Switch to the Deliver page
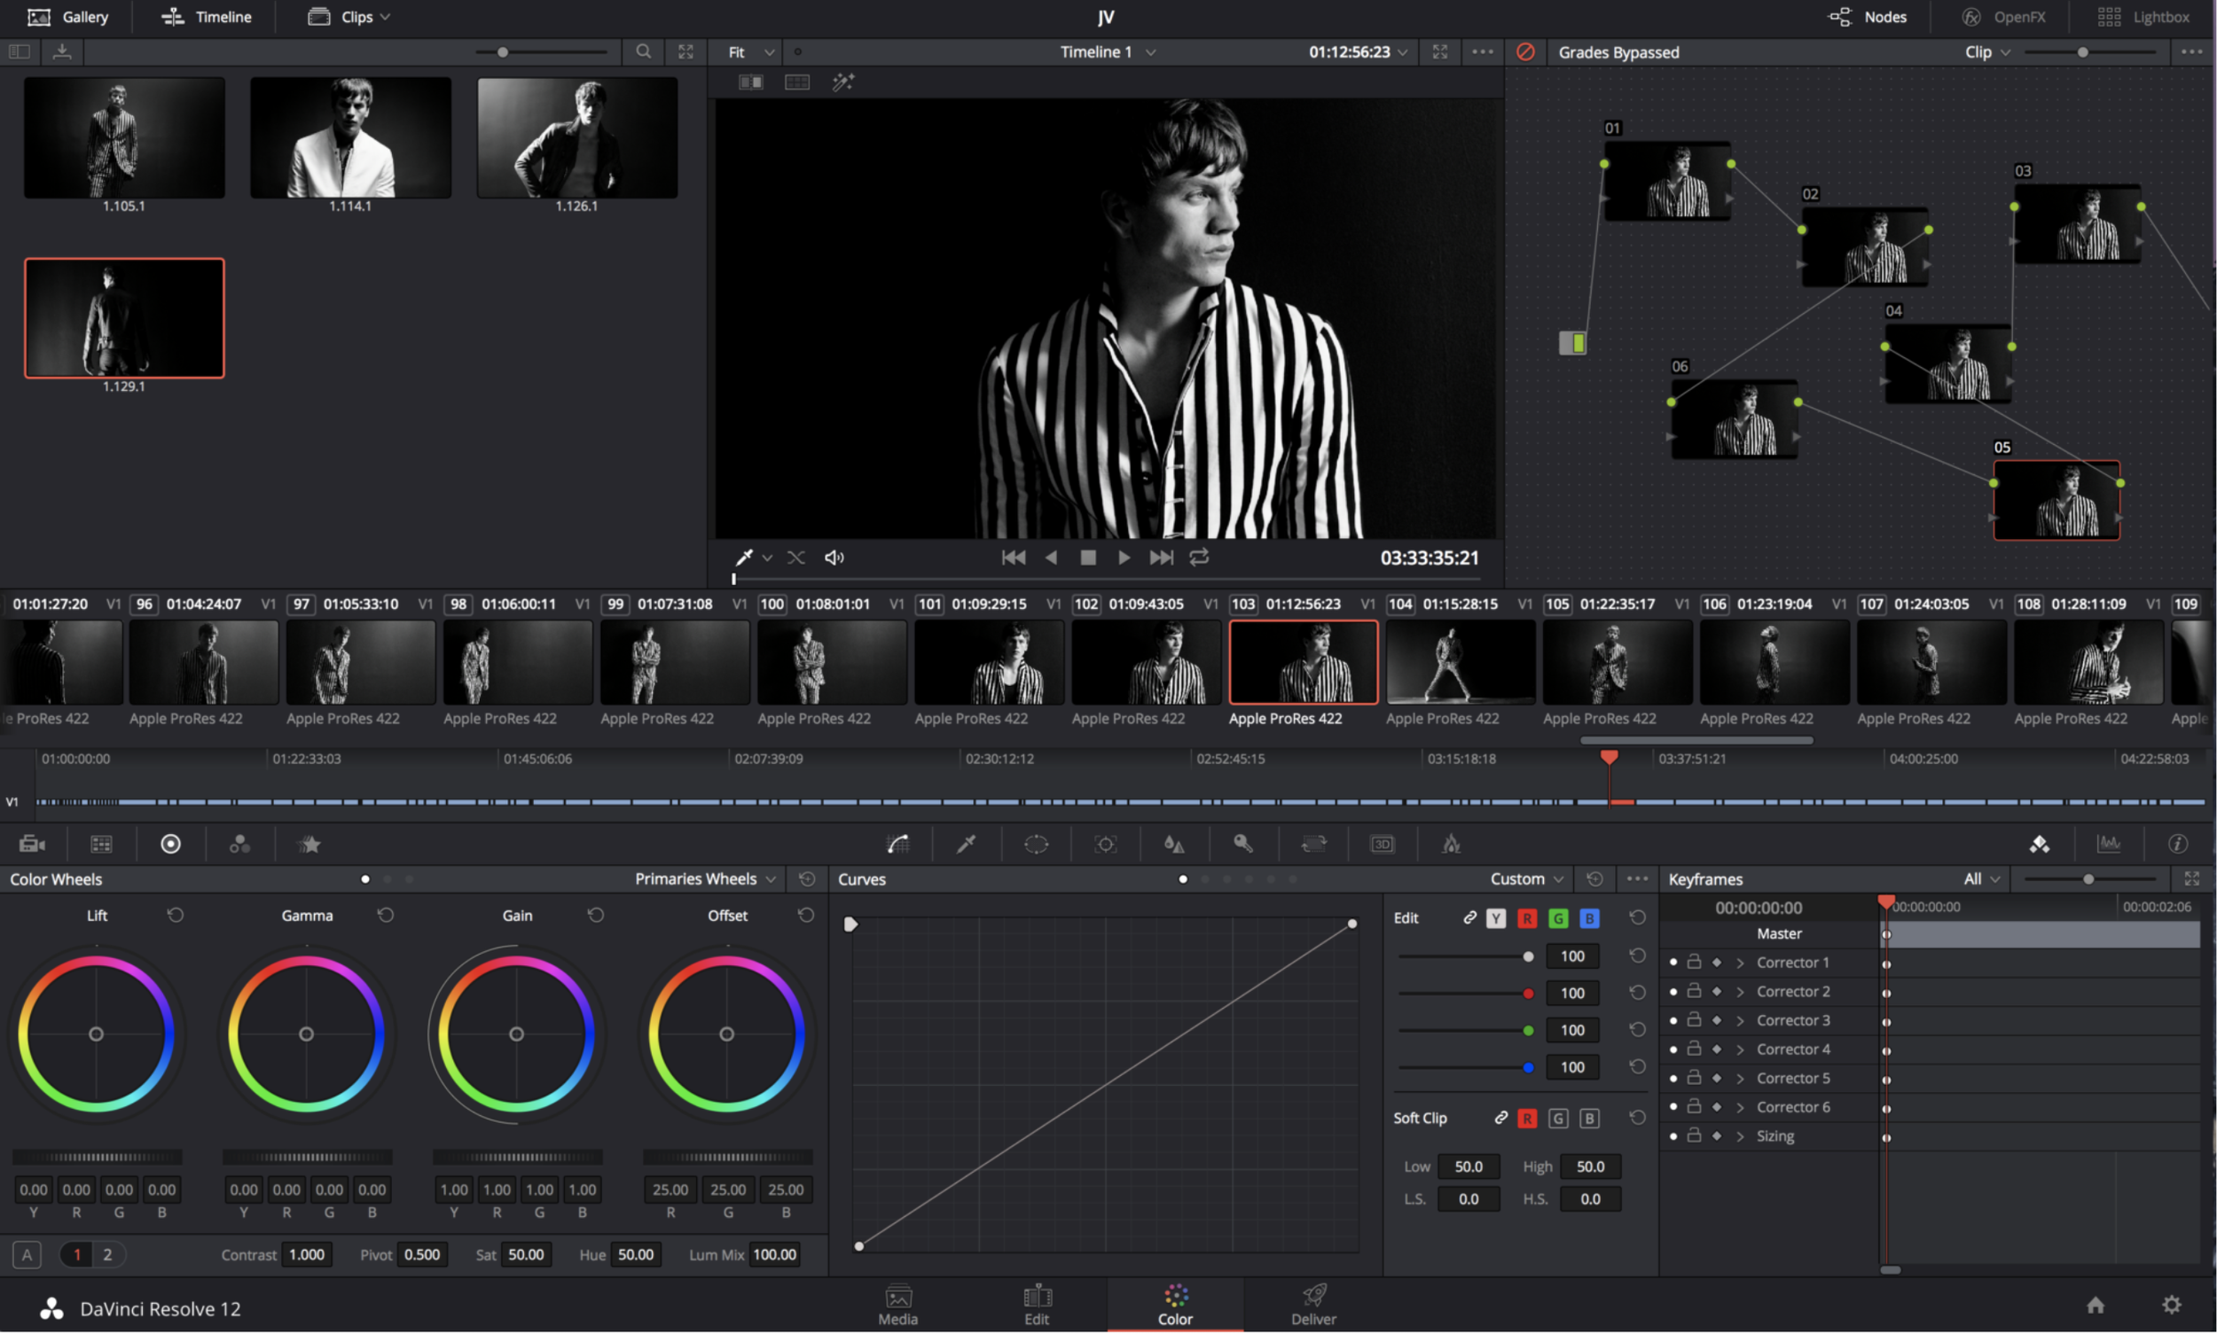This screenshot has width=2217, height=1334. pyautogui.click(x=1313, y=1306)
